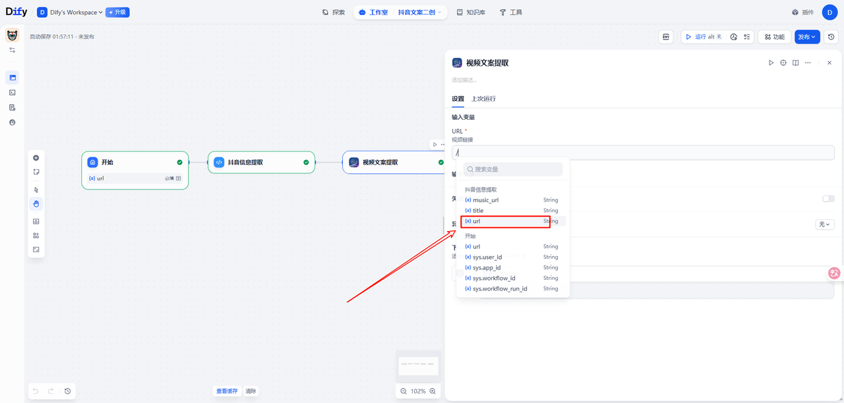Viewport: 844px width, 403px height.
Task: Open the 无 error handling dropdown
Action: tap(825, 225)
